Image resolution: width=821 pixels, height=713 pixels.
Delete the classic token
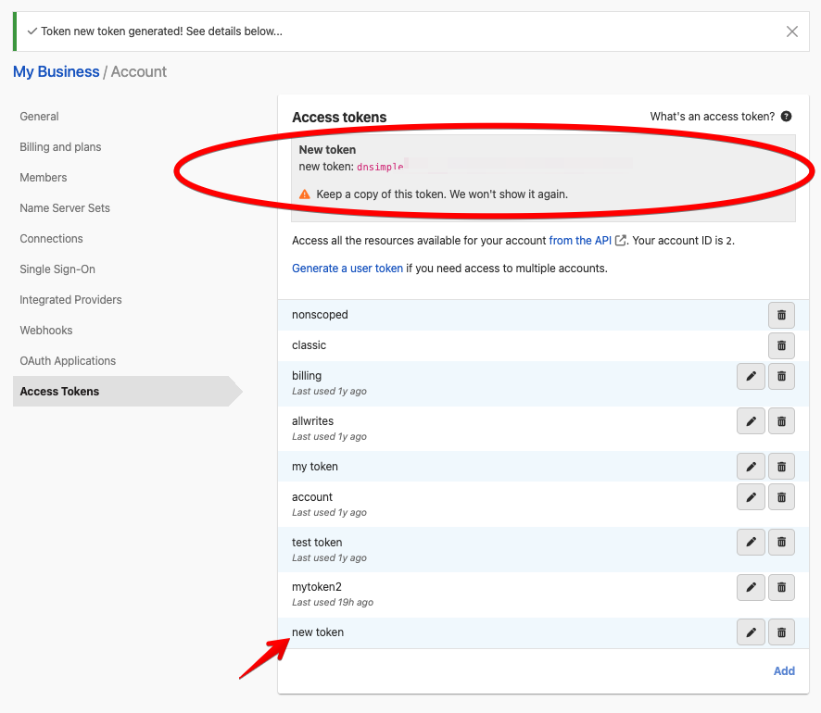tap(781, 345)
